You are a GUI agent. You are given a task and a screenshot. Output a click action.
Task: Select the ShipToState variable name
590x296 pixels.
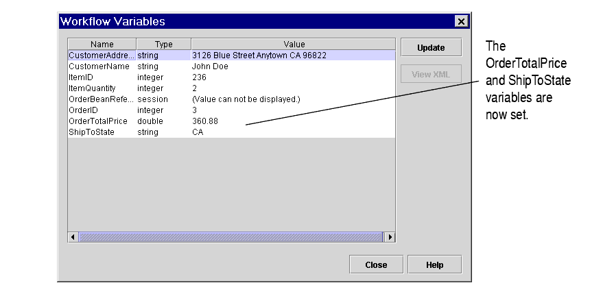coord(91,132)
